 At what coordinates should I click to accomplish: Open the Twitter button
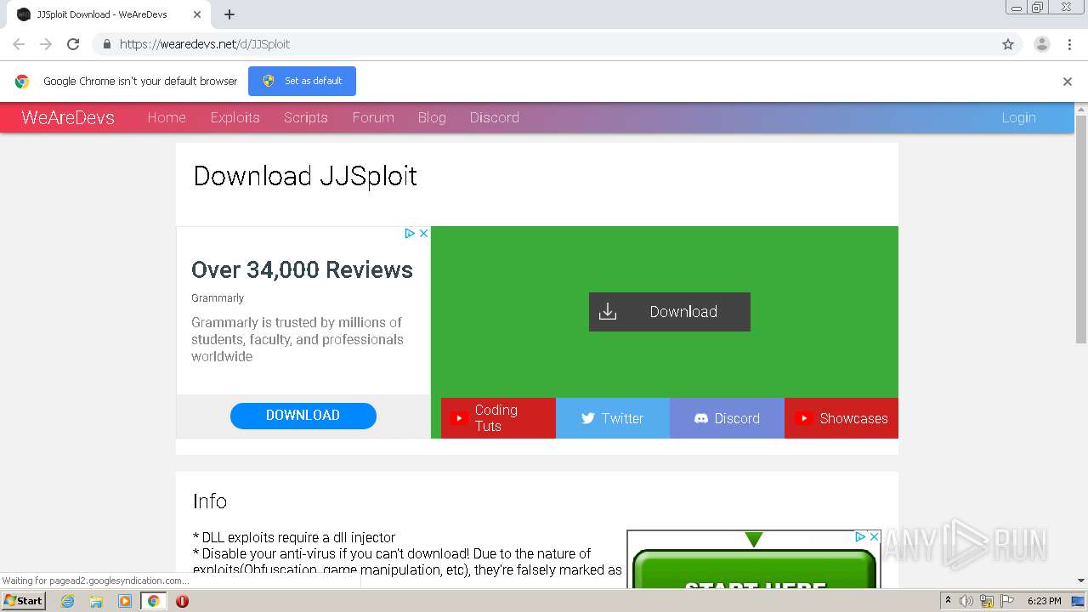[x=613, y=418]
